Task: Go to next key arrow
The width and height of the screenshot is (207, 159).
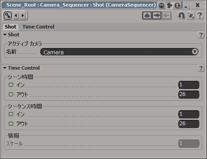Action: pos(23,15)
